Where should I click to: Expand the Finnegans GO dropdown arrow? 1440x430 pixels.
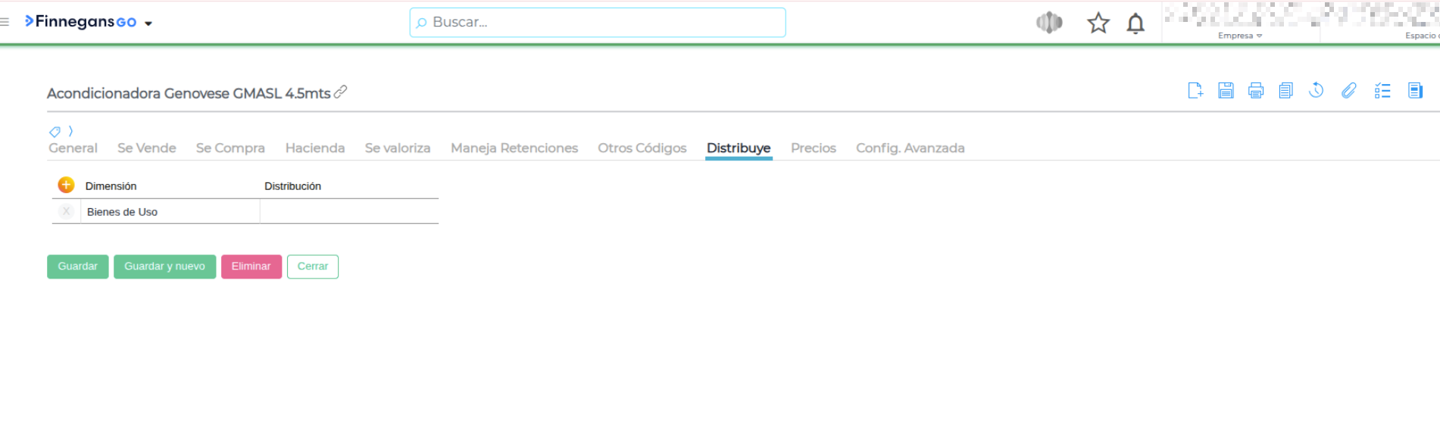[148, 23]
